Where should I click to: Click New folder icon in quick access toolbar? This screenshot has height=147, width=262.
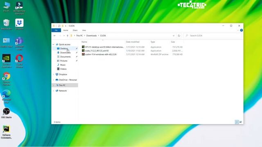point(63,26)
